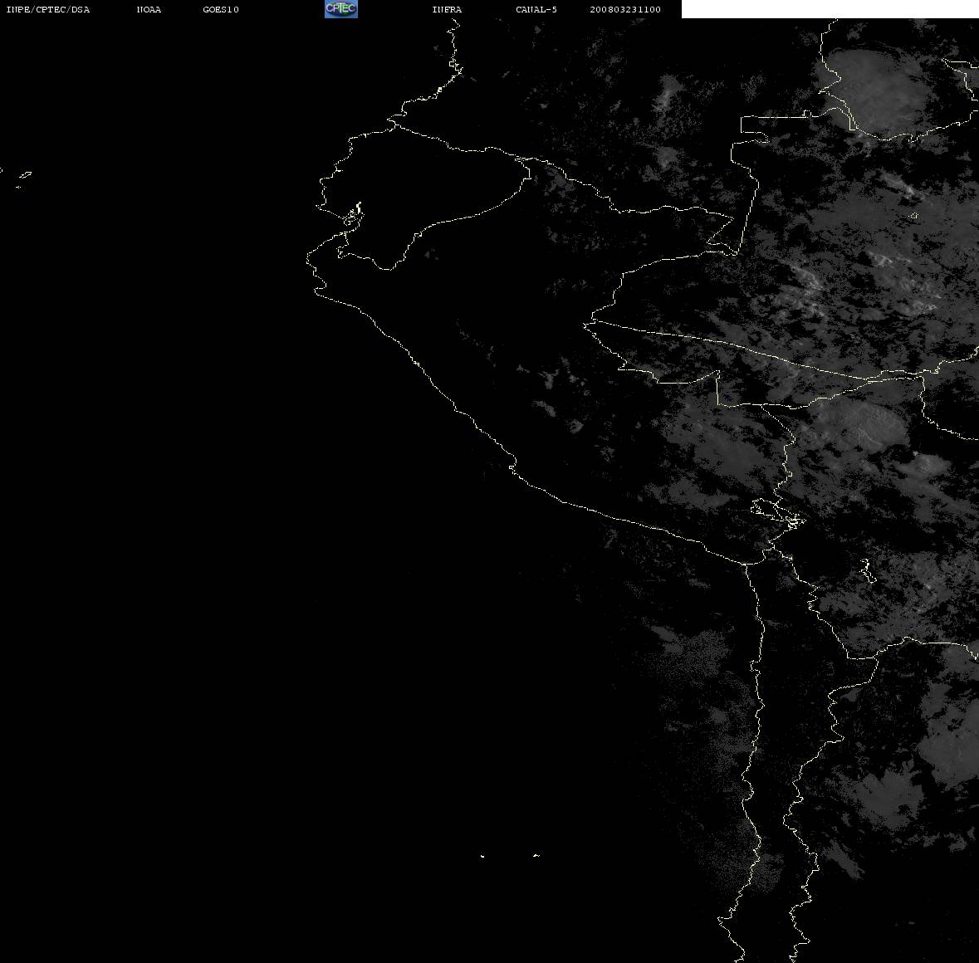Click the two small island marks in southern ocean
The width and height of the screenshot is (979, 963).
click(x=509, y=856)
